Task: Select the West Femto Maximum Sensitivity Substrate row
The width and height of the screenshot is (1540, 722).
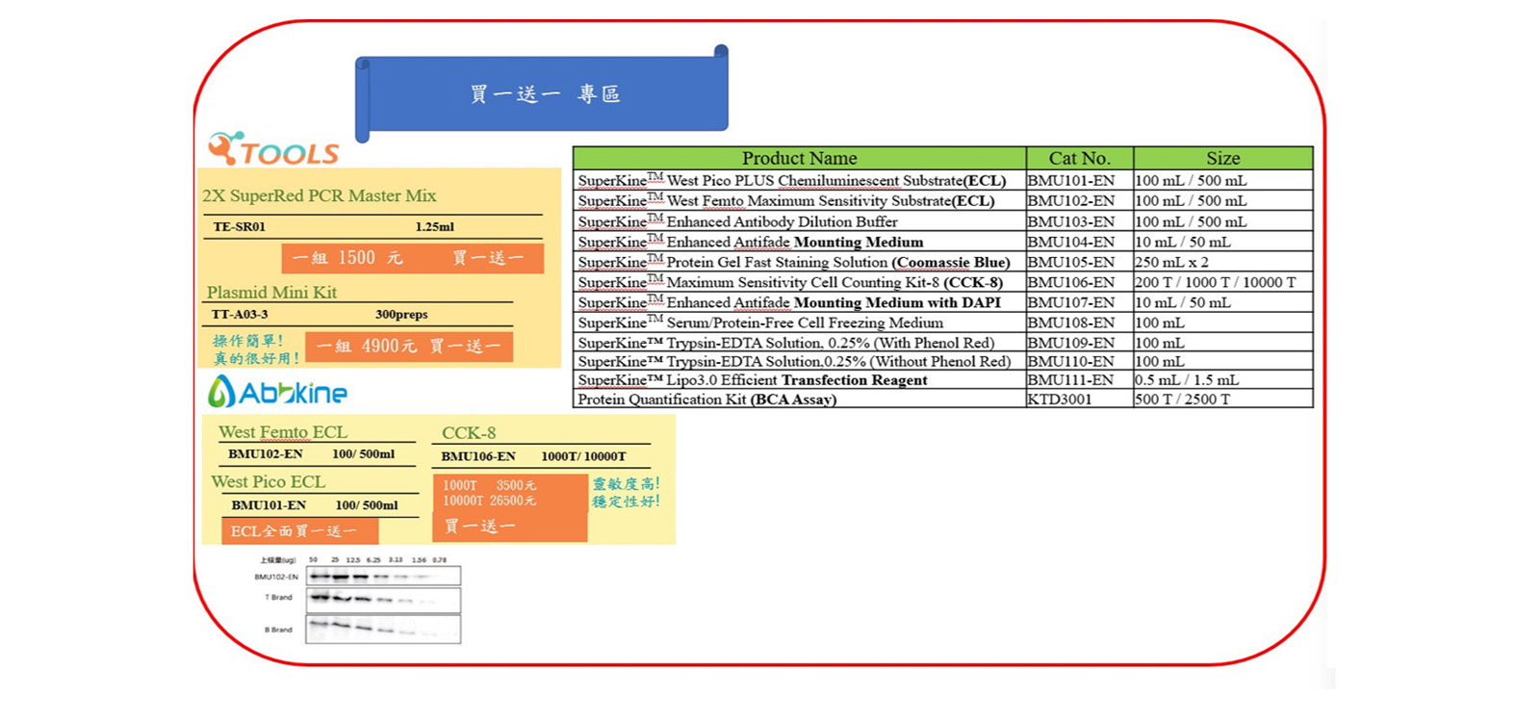Action: coord(943,200)
